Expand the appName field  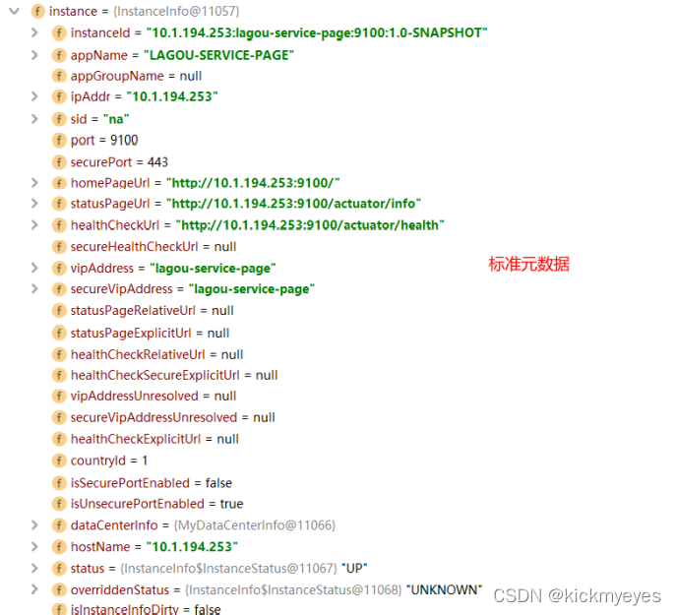[34, 55]
